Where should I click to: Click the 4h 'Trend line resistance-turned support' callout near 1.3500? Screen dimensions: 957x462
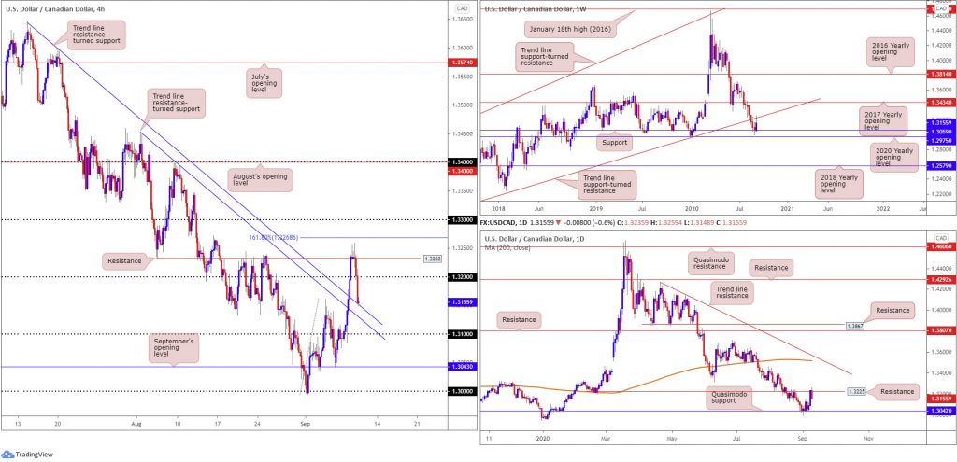coord(178,105)
